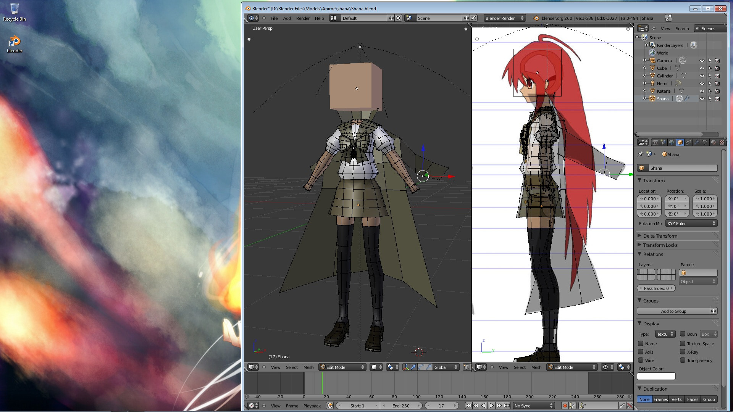Open the Object Constraints chain-link tab
This screenshot has height=412, width=733.
[688, 142]
